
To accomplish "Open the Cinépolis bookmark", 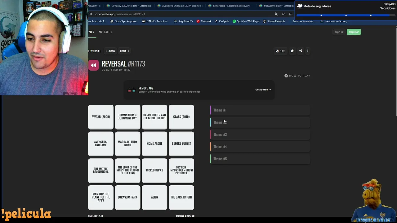I will click(222, 21).
